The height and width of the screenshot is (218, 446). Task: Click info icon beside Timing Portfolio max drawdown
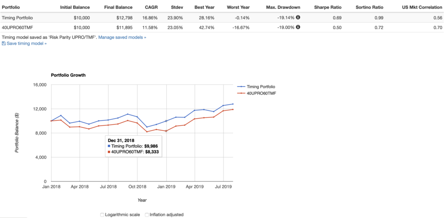pos(298,18)
